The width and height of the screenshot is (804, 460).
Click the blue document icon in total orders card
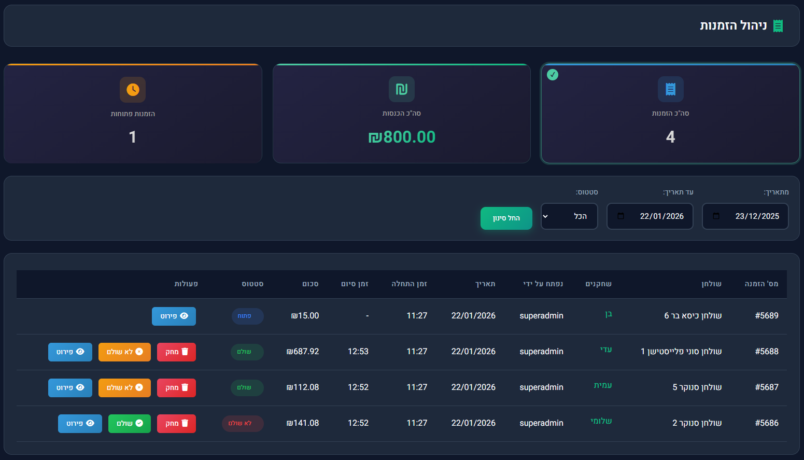coord(670,89)
